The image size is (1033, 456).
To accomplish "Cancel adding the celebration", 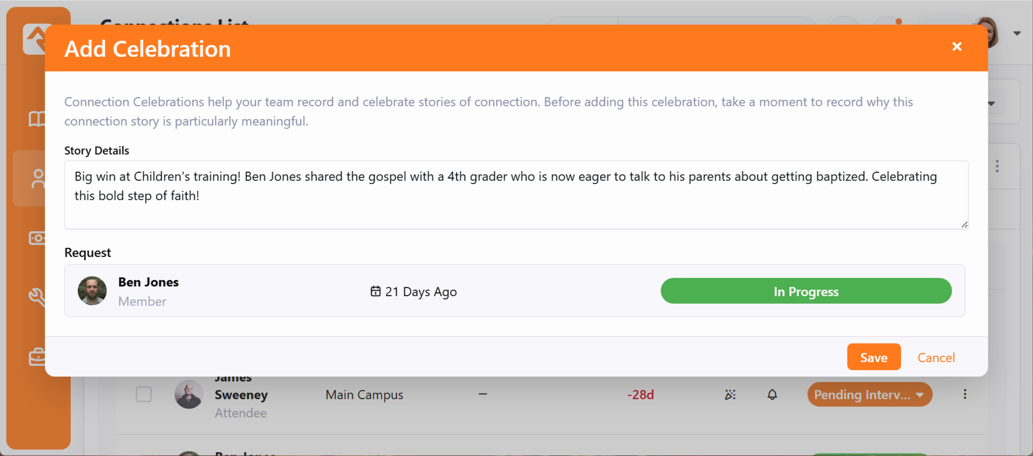I will [x=936, y=357].
